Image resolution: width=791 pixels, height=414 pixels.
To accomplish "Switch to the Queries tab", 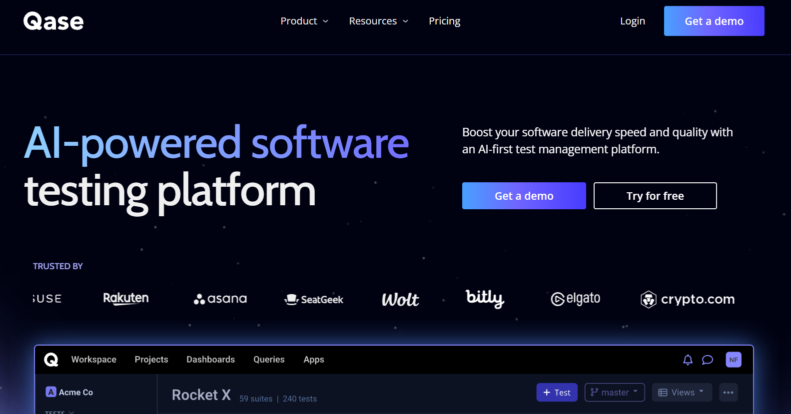I will (269, 360).
